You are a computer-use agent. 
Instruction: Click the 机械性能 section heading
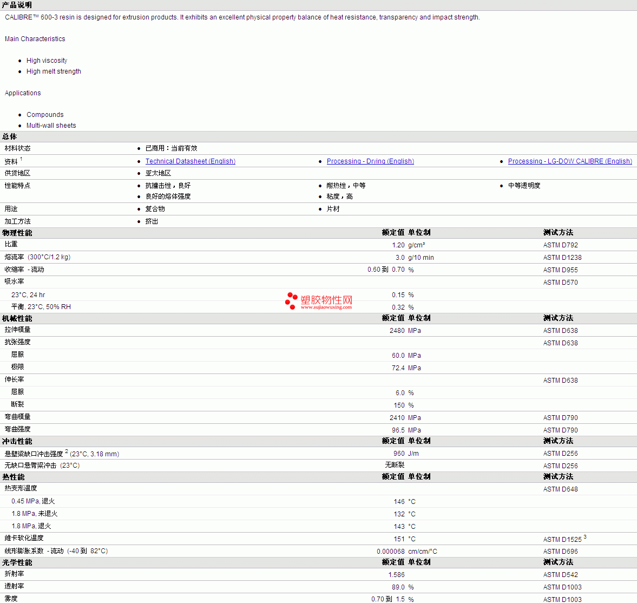pos(17,319)
